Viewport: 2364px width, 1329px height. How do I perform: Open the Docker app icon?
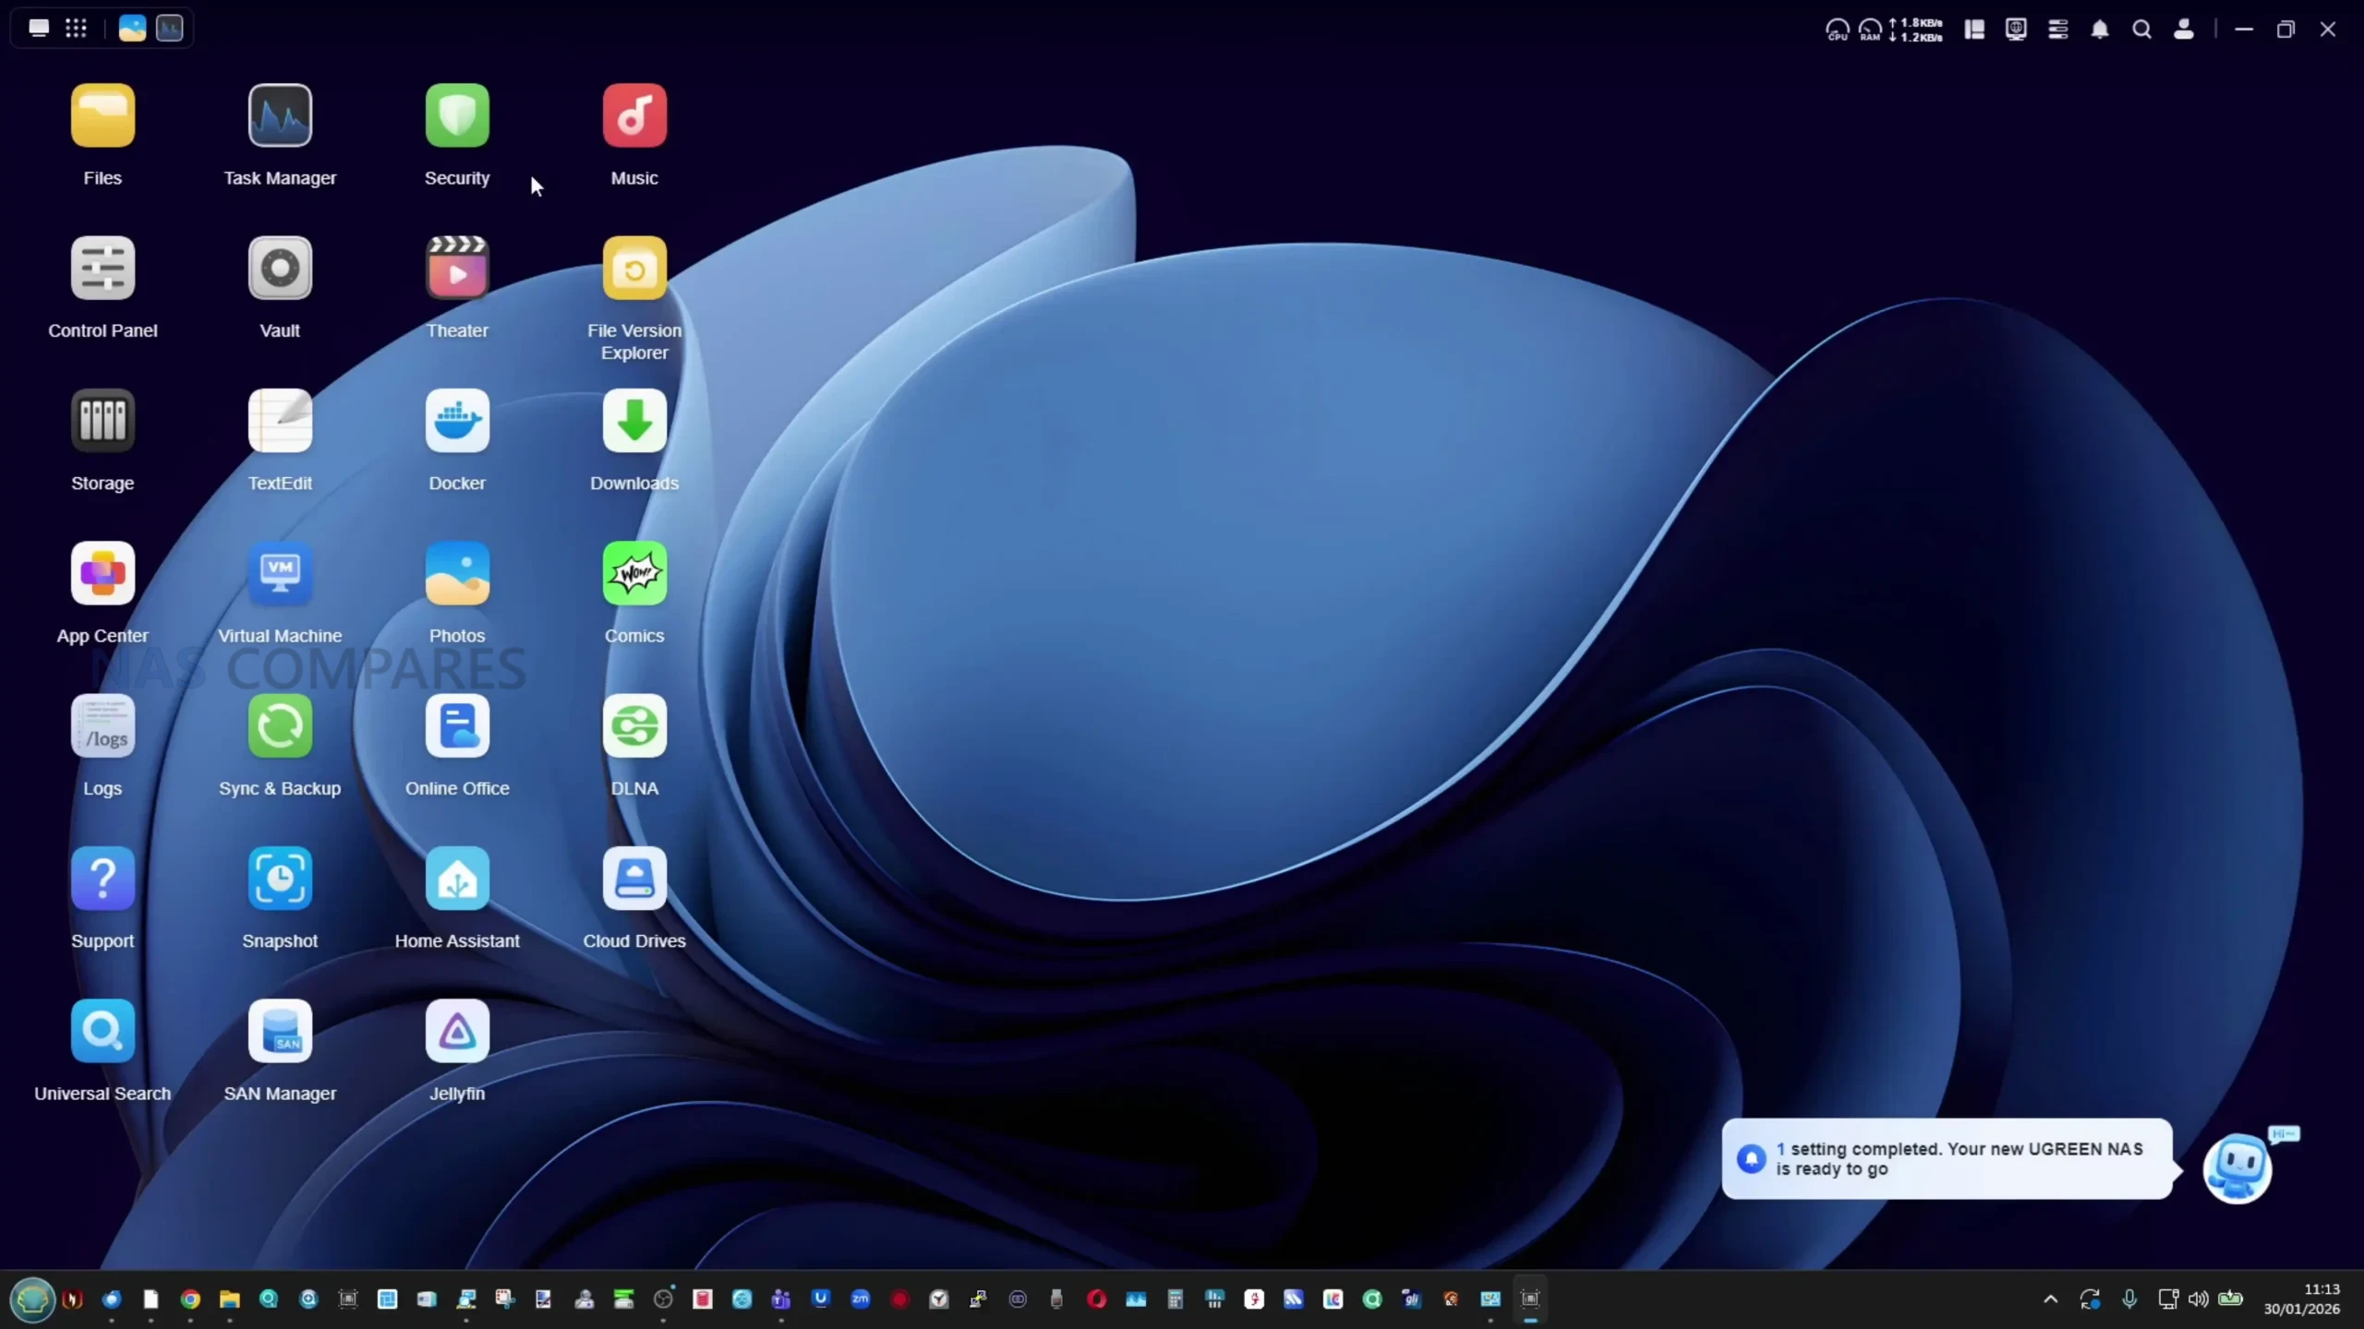tap(457, 422)
